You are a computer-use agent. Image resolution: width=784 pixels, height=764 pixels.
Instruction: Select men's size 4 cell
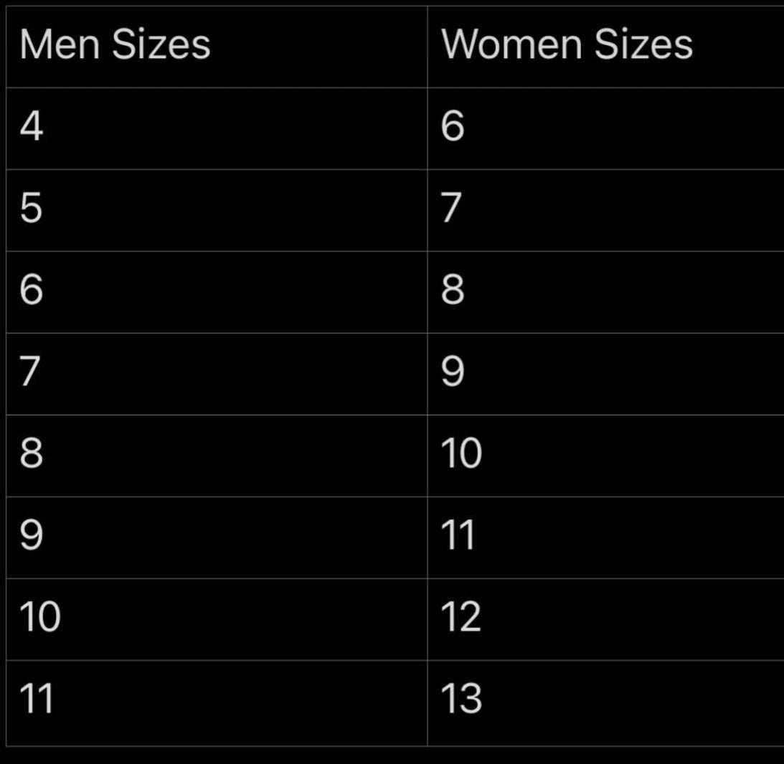point(32,127)
